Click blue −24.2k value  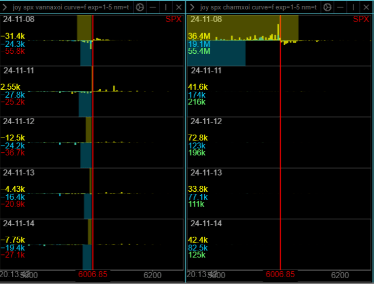tap(13, 146)
